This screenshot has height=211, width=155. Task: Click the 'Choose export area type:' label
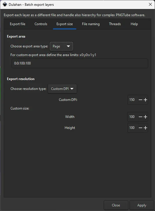pyautogui.click(x=29, y=46)
